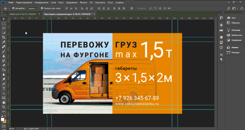245x130 pixels.
Task: Select the Horizontal Type tool
Action: pyautogui.click(x=4, y=88)
